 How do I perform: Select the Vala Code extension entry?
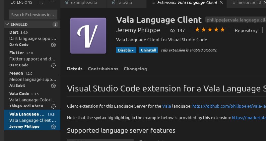point(32,100)
